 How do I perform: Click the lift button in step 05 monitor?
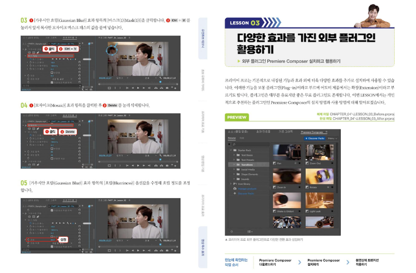coord(156,250)
